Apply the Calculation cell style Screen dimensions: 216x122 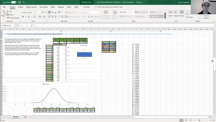click(141, 16)
